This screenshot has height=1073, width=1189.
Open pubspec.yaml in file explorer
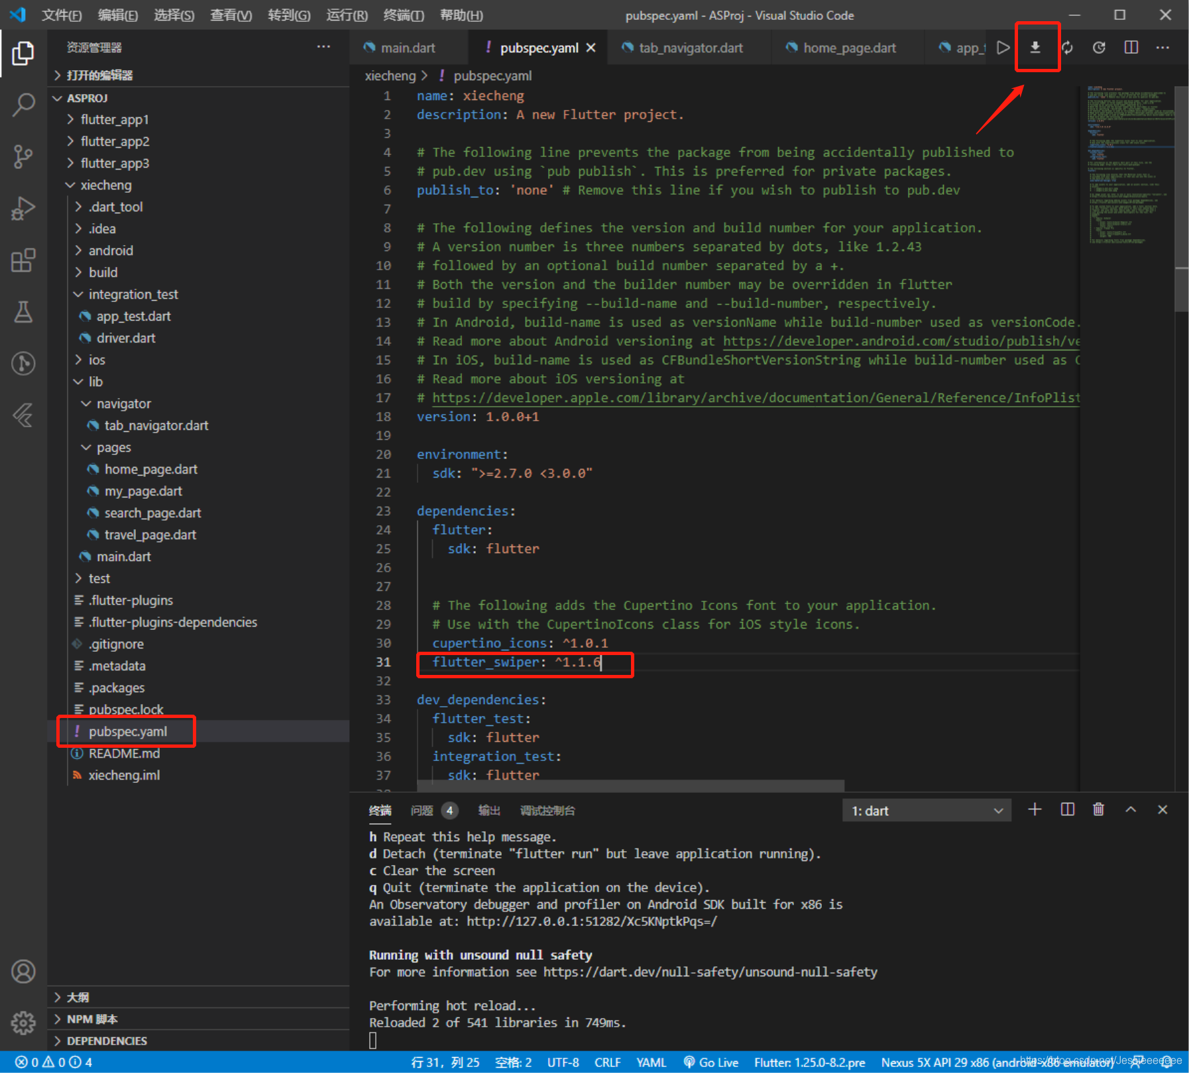[128, 731]
